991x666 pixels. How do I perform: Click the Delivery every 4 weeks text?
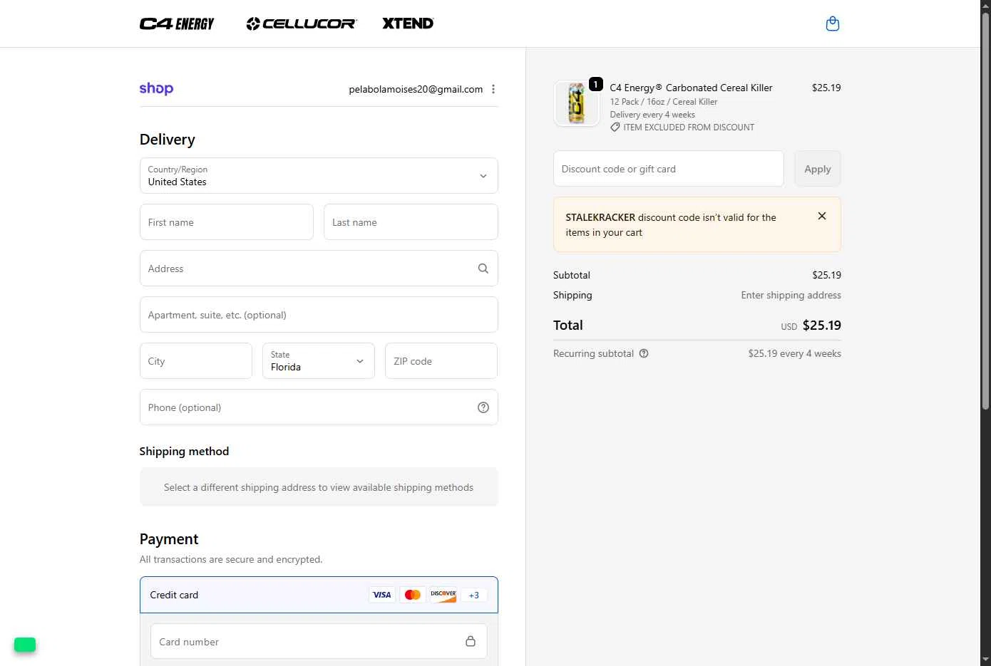click(652, 115)
